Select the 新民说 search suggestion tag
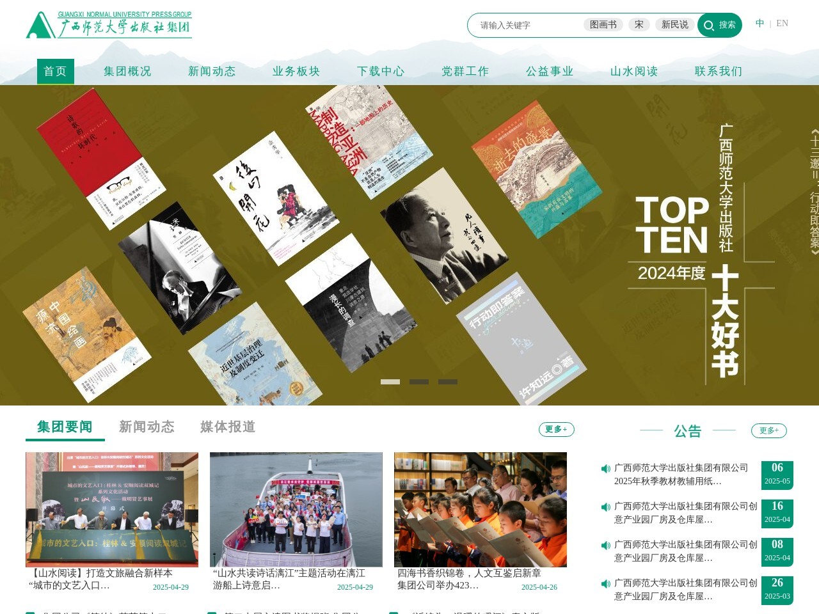Image resolution: width=819 pixels, height=614 pixels. 675,24
